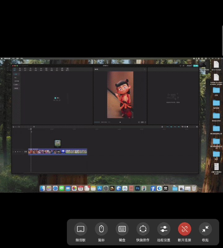Open the 键盘 keyboard input
Image resolution: width=223 pixels, height=248 pixels.
point(122,229)
